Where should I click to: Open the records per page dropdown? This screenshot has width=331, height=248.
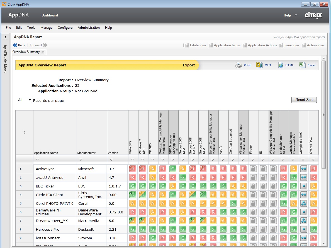[24, 100]
